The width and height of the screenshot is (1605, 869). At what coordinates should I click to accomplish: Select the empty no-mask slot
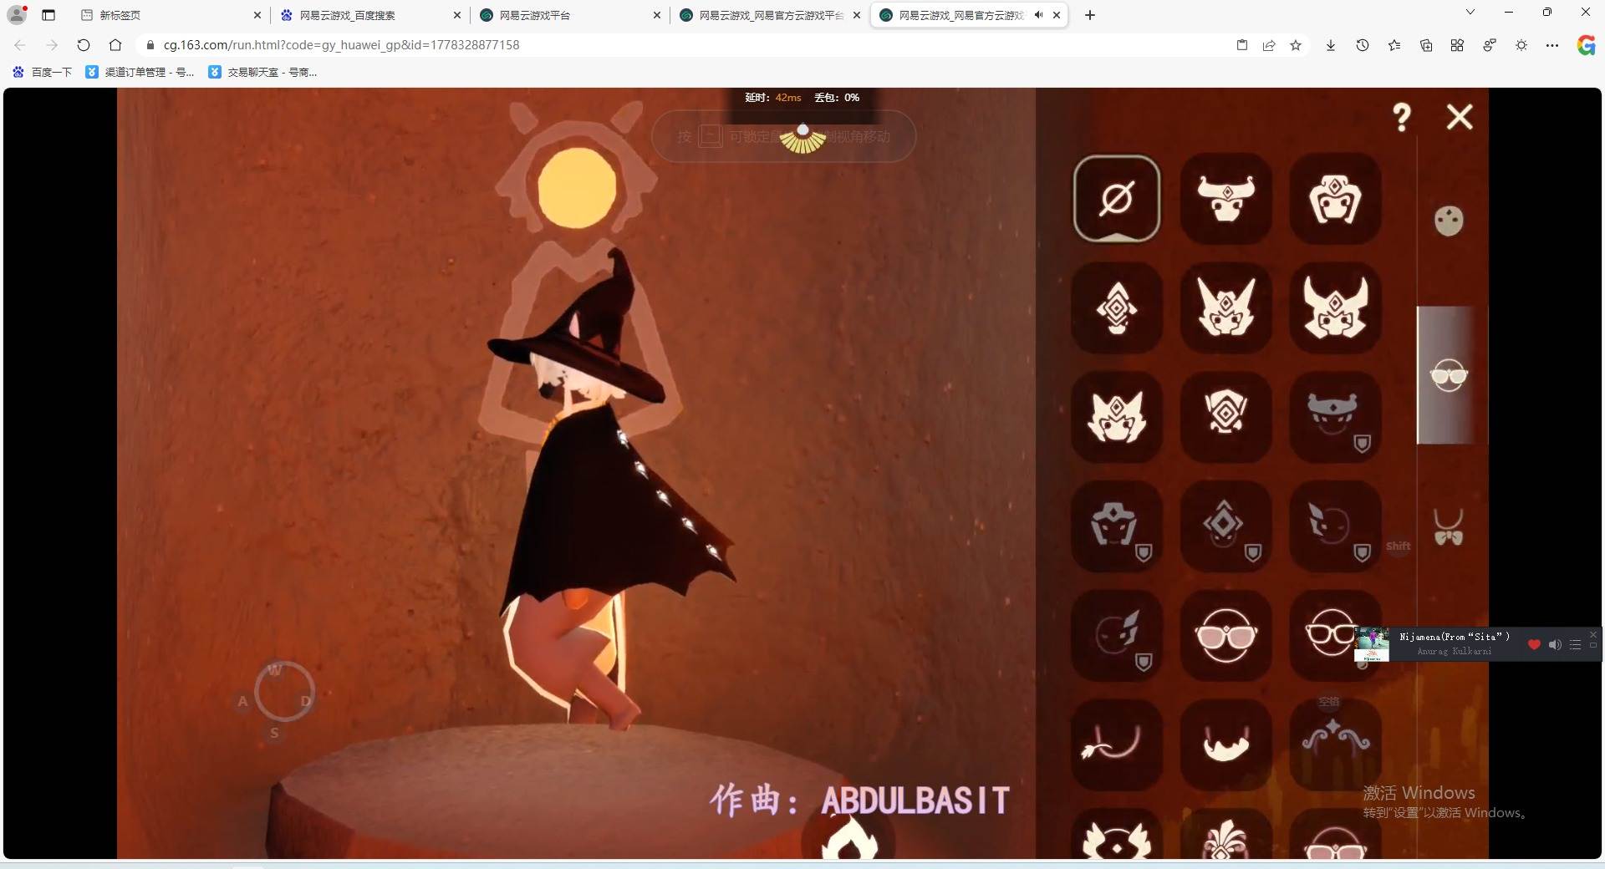(1117, 199)
